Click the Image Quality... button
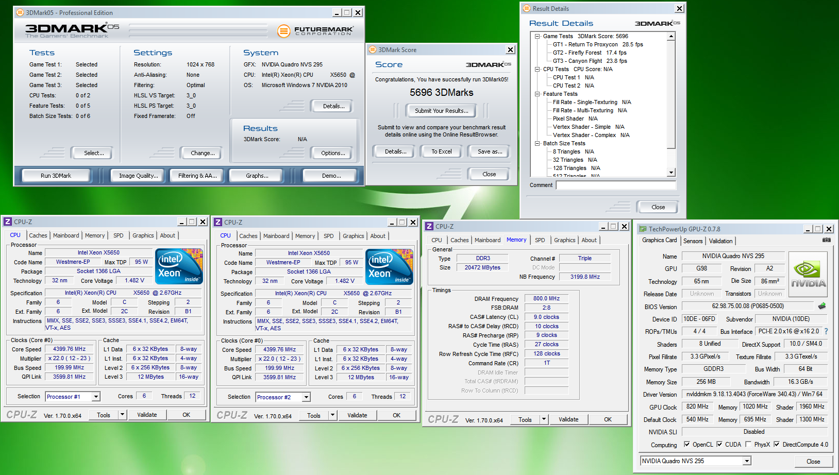This screenshot has height=475, width=839. tap(138, 176)
